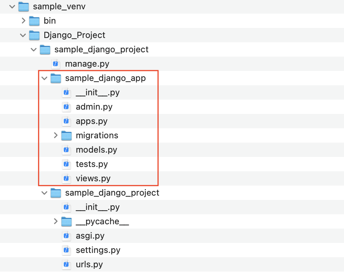This screenshot has width=344, height=273.
Task: Click the __init__.py file icon above __pycache__
Action: (67, 207)
